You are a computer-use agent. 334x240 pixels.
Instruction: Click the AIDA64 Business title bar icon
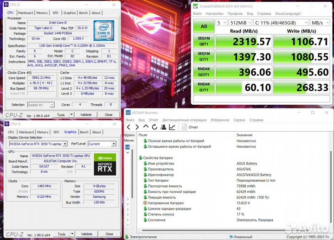128,113
